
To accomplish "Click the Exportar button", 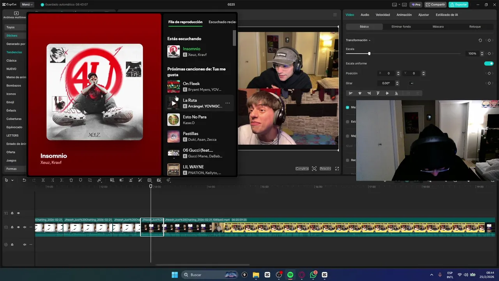I will point(458,5).
